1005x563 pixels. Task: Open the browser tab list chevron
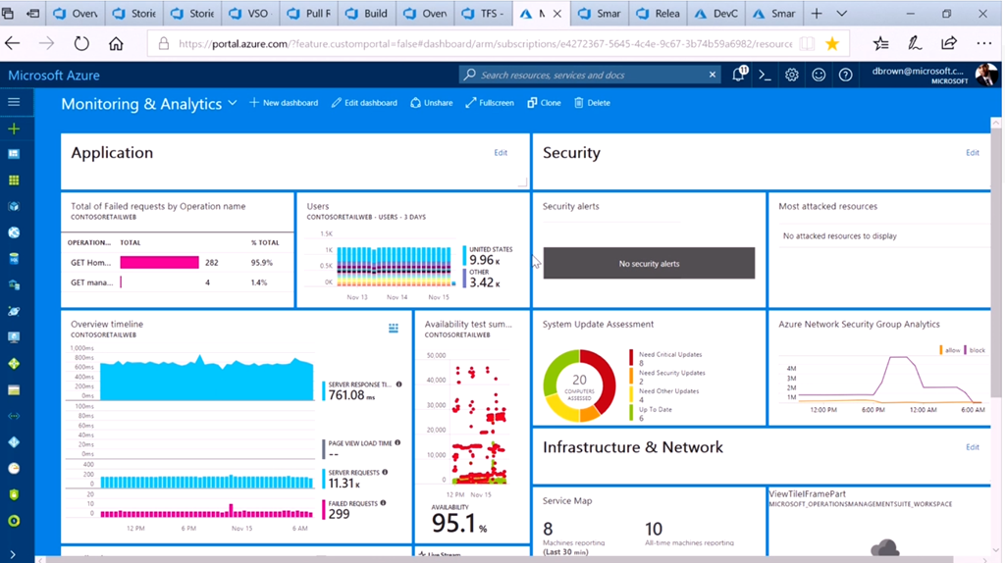(841, 14)
